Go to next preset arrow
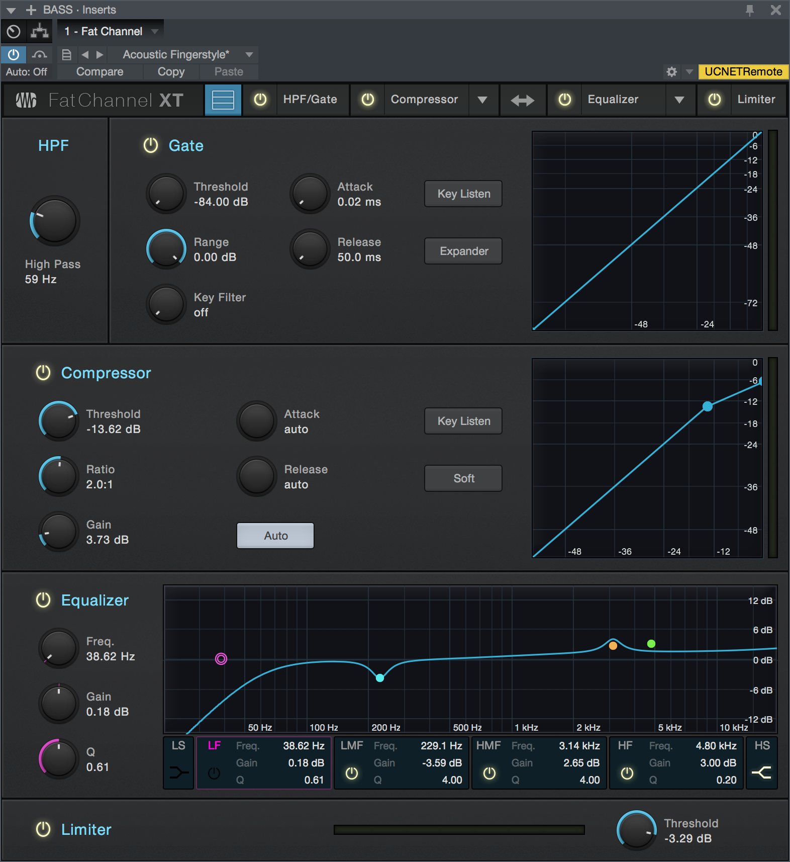Viewport: 790px width, 862px height. [x=100, y=54]
